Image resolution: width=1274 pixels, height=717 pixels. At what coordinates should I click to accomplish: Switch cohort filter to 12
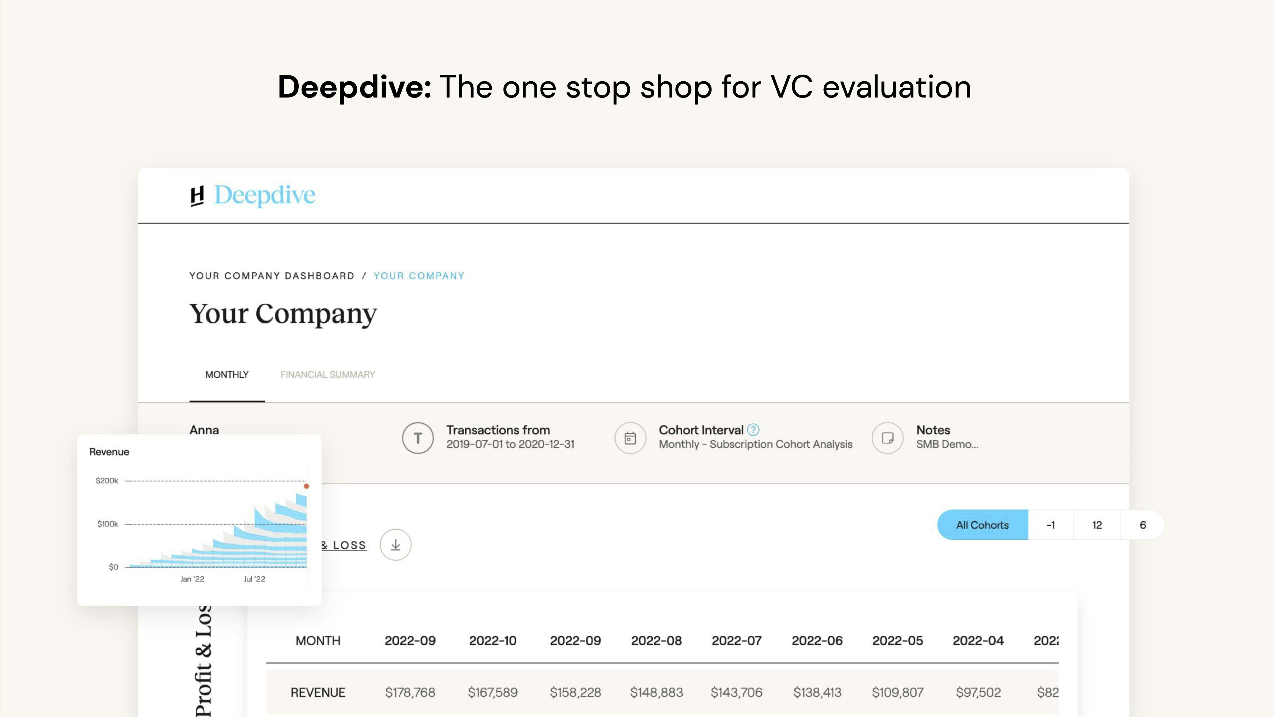point(1097,525)
